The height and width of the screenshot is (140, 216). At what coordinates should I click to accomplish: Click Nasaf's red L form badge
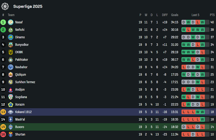(198, 22)
